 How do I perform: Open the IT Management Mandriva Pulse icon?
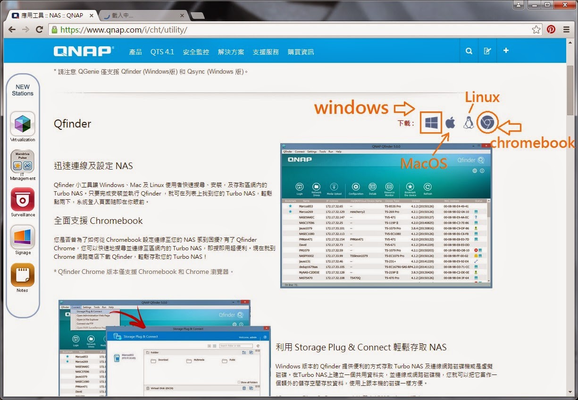[23, 162]
